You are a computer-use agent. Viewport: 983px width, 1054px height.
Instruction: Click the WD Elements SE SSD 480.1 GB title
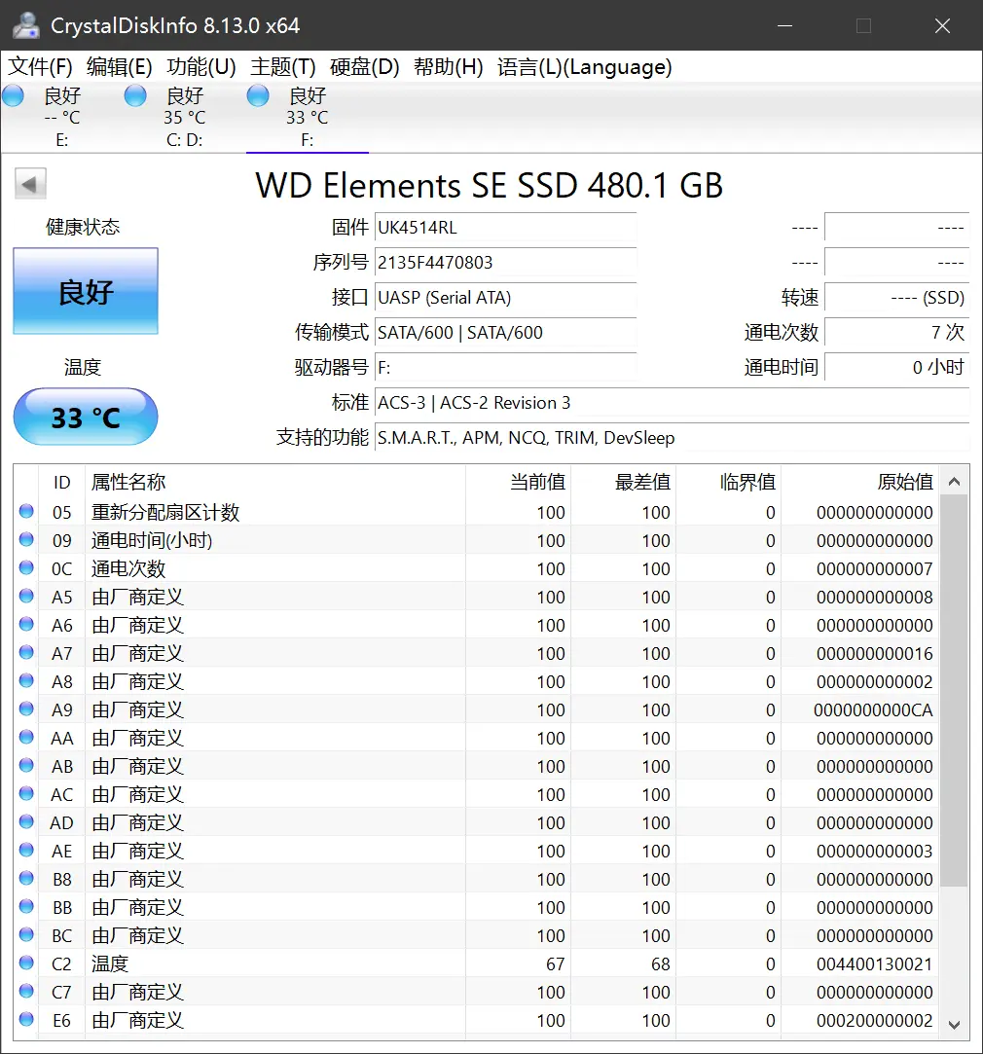coord(489,186)
